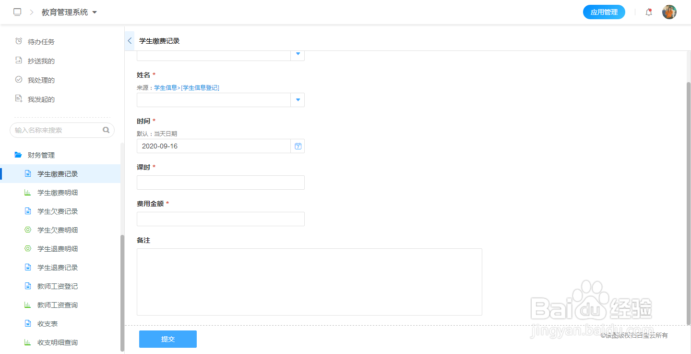691x354 pixels.
Task: Go to 我处理的 in sidebar
Action: pyautogui.click(x=41, y=80)
